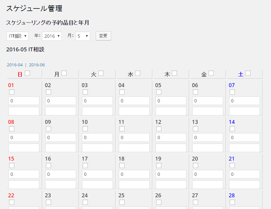Viewport: 271px width, 209px height.
Task: Go to previous month 2016-04 link
Action: click(15, 65)
